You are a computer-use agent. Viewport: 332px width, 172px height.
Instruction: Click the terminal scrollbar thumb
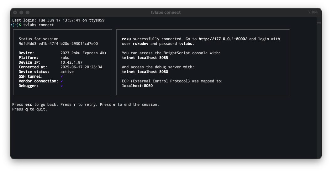319,23
